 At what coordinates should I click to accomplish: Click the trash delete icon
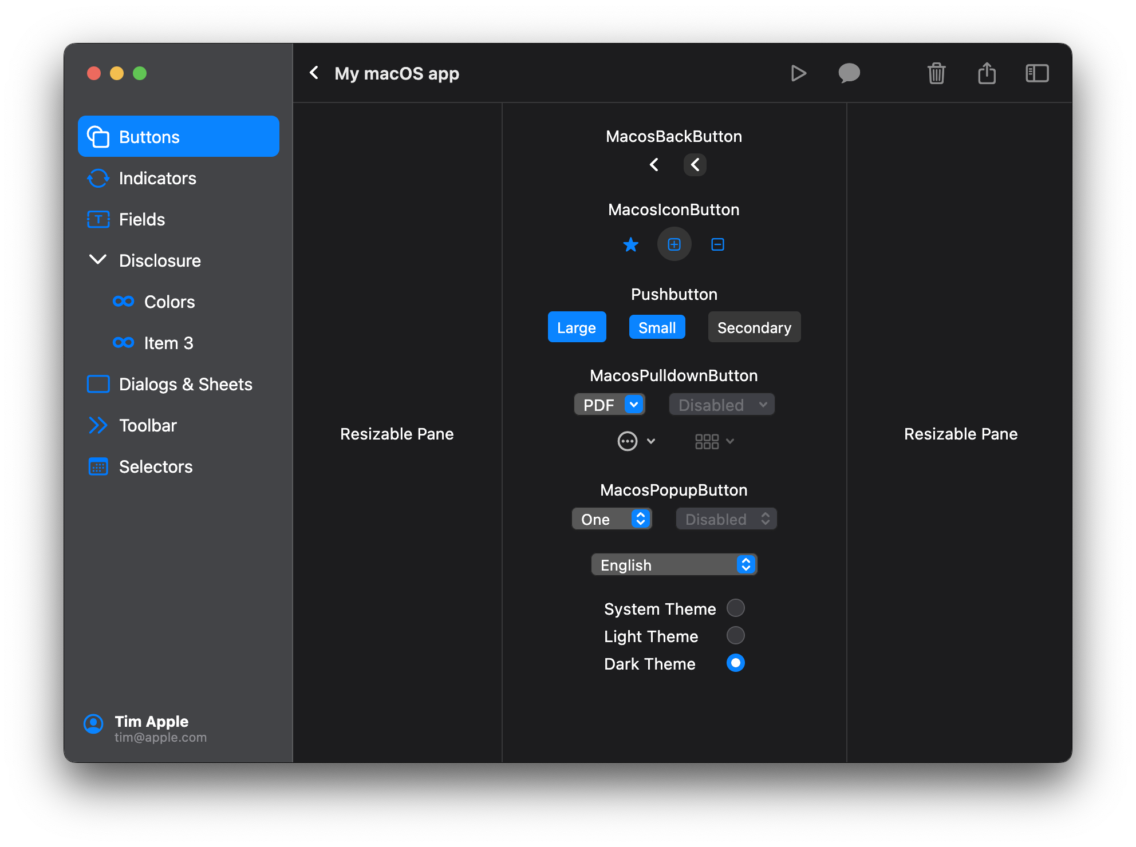pos(936,73)
